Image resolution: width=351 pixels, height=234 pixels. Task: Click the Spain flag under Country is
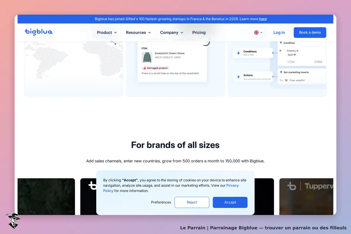tap(295, 55)
